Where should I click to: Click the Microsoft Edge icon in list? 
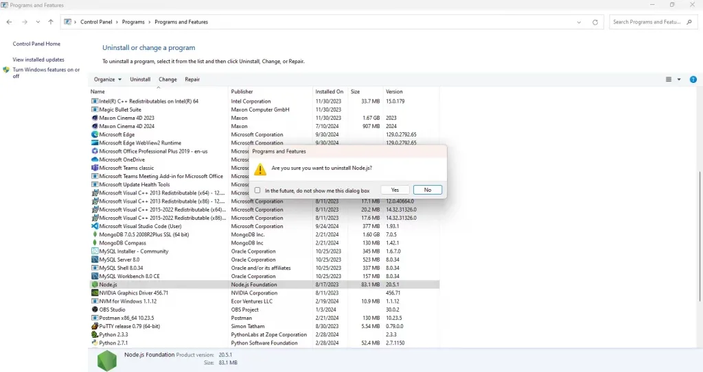pos(95,134)
